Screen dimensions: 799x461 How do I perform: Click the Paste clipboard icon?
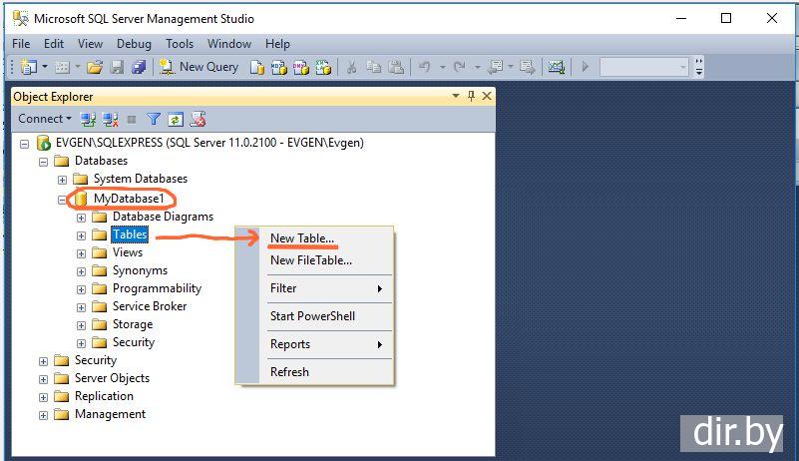(x=396, y=67)
